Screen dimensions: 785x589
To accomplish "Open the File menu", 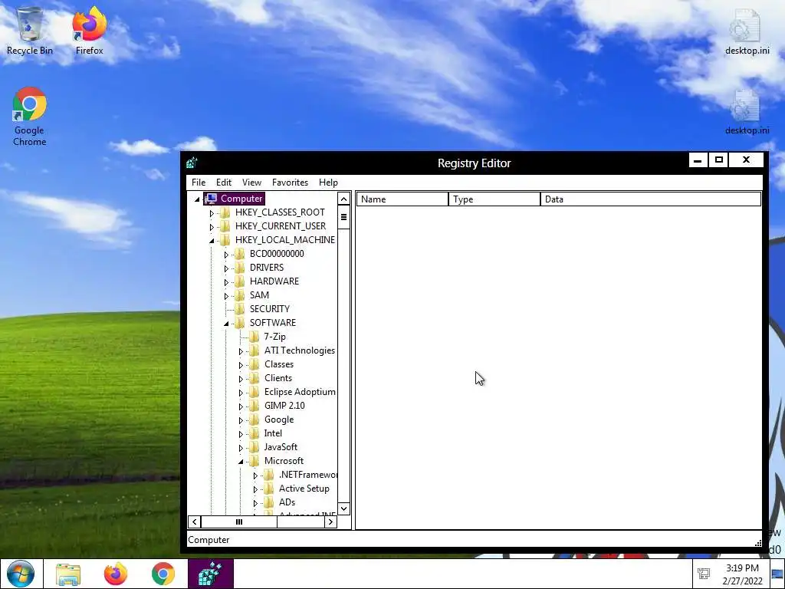I will pyautogui.click(x=199, y=183).
